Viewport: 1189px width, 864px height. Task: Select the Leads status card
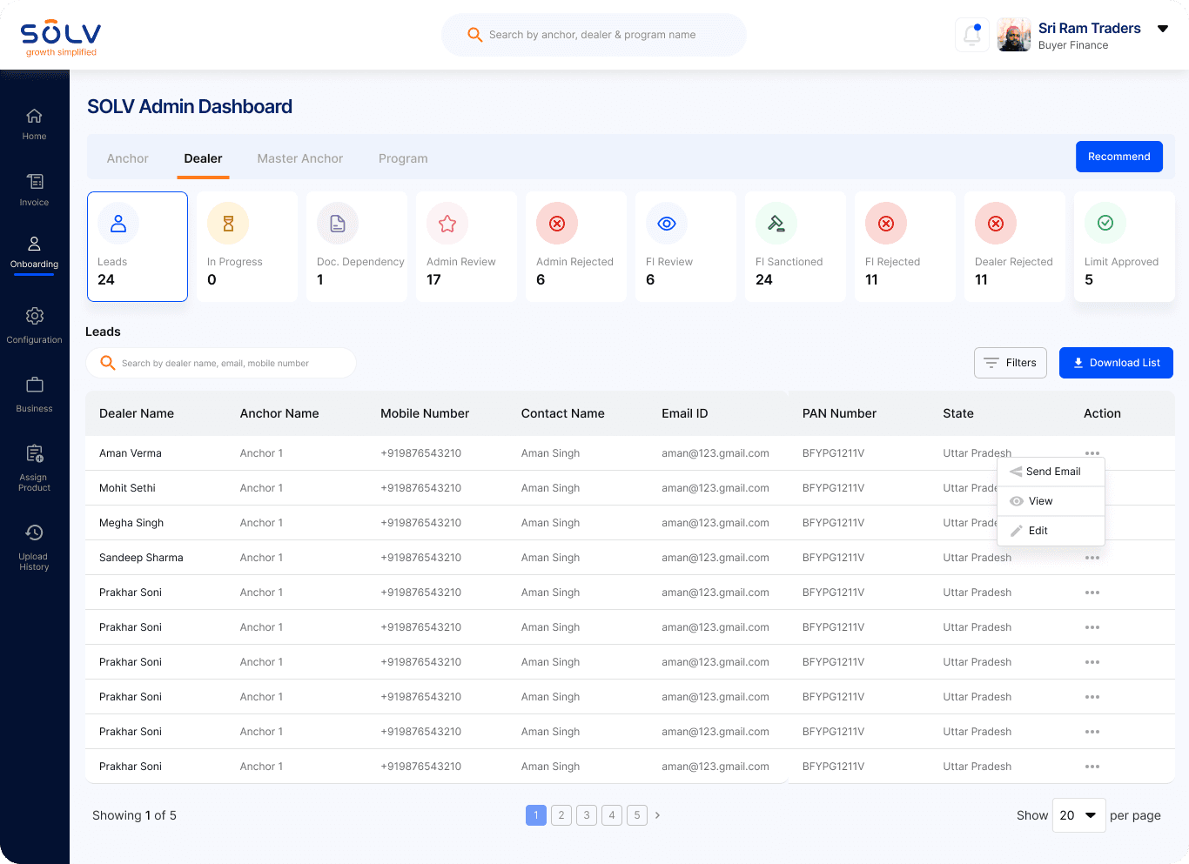tap(138, 246)
